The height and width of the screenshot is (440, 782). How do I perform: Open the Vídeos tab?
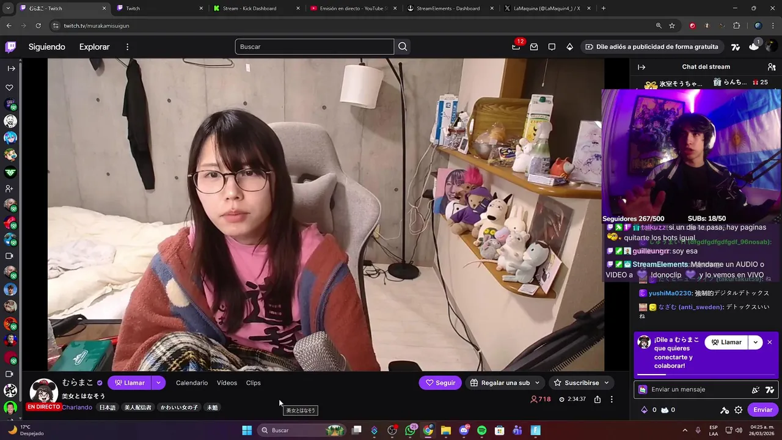point(227,383)
